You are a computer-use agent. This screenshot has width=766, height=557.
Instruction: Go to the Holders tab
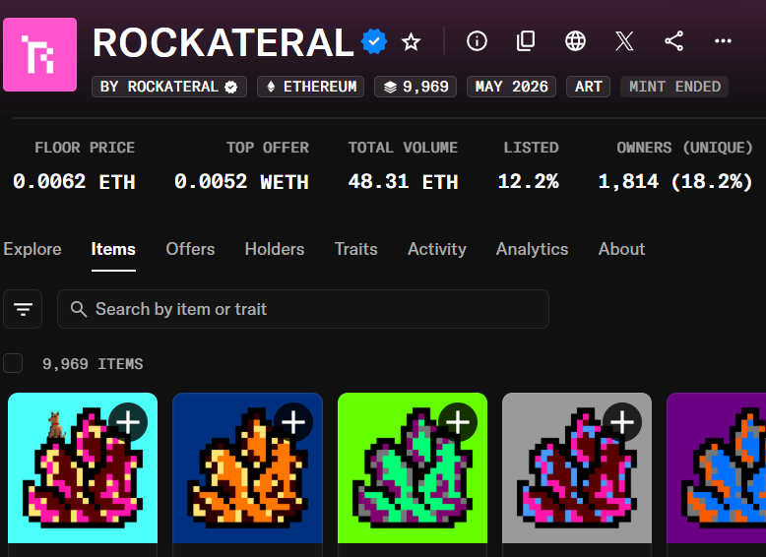(275, 249)
